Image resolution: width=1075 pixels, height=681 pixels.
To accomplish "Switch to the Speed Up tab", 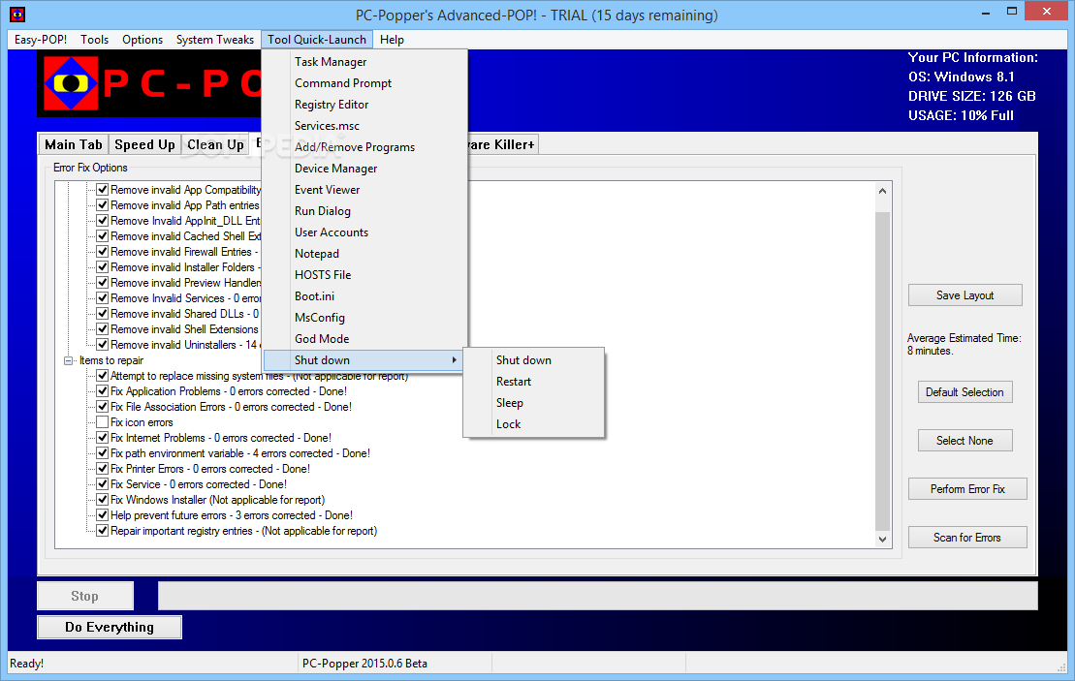I will coord(144,144).
